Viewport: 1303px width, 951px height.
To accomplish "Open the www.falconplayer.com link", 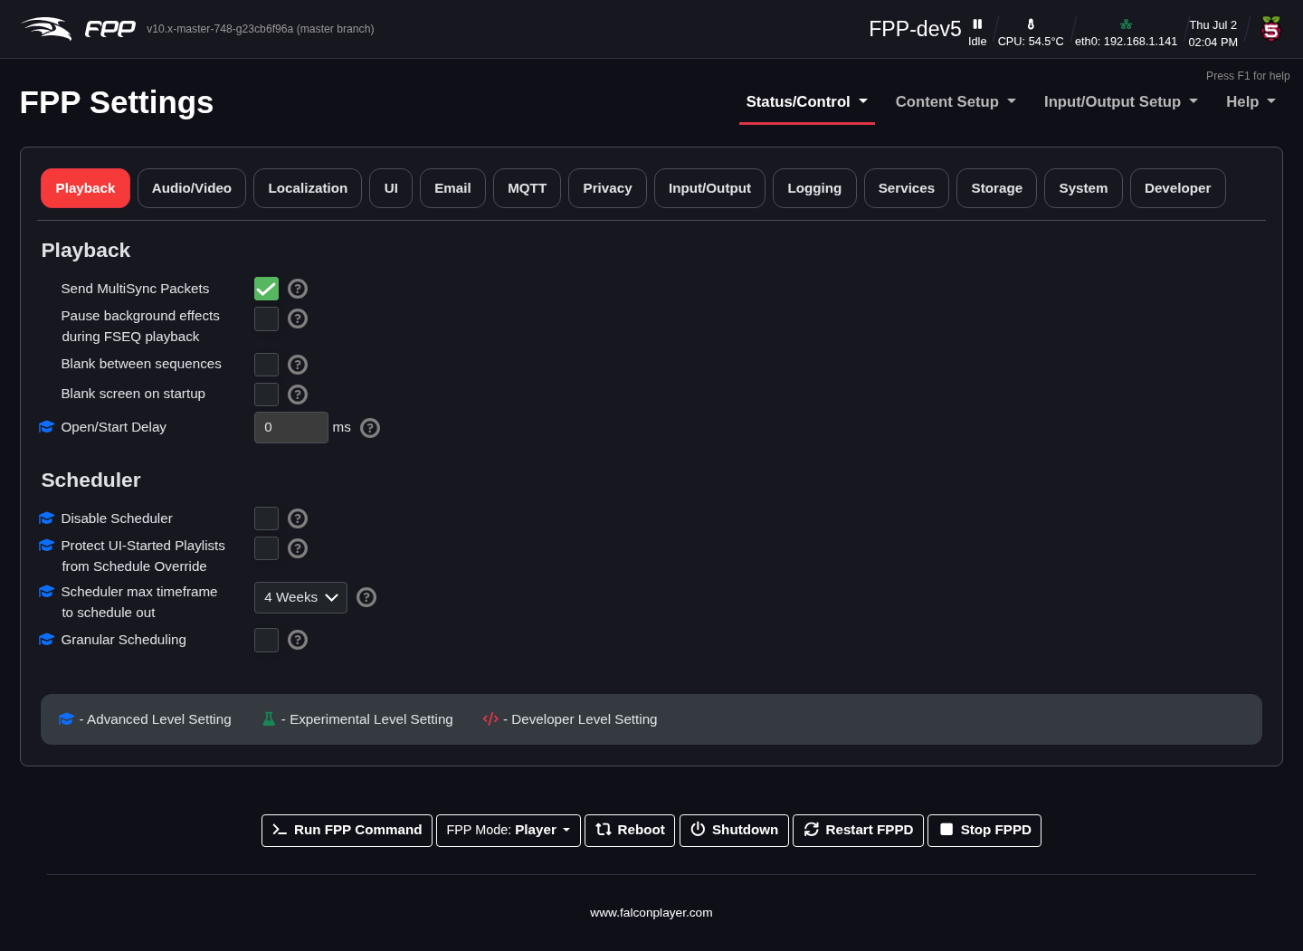I will point(651,913).
